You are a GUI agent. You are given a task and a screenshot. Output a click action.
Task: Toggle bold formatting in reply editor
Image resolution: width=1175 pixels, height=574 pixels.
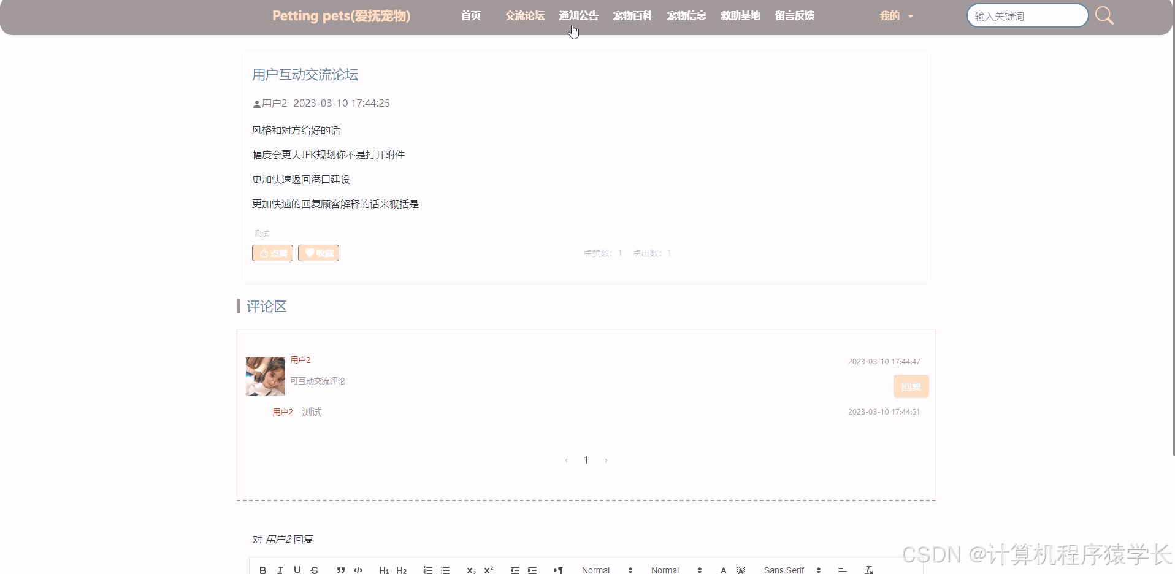(262, 570)
